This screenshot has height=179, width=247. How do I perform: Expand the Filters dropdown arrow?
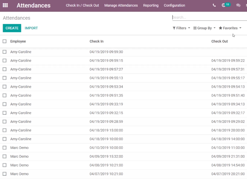coord(189,28)
